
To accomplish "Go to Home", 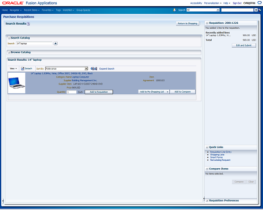I will [5, 10].
